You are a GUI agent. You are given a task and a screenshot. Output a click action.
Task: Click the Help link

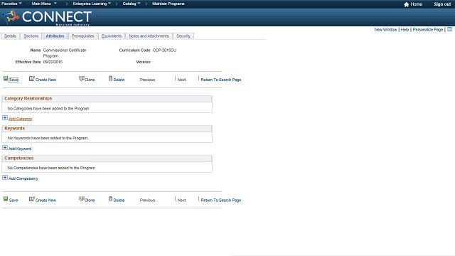click(405, 30)
